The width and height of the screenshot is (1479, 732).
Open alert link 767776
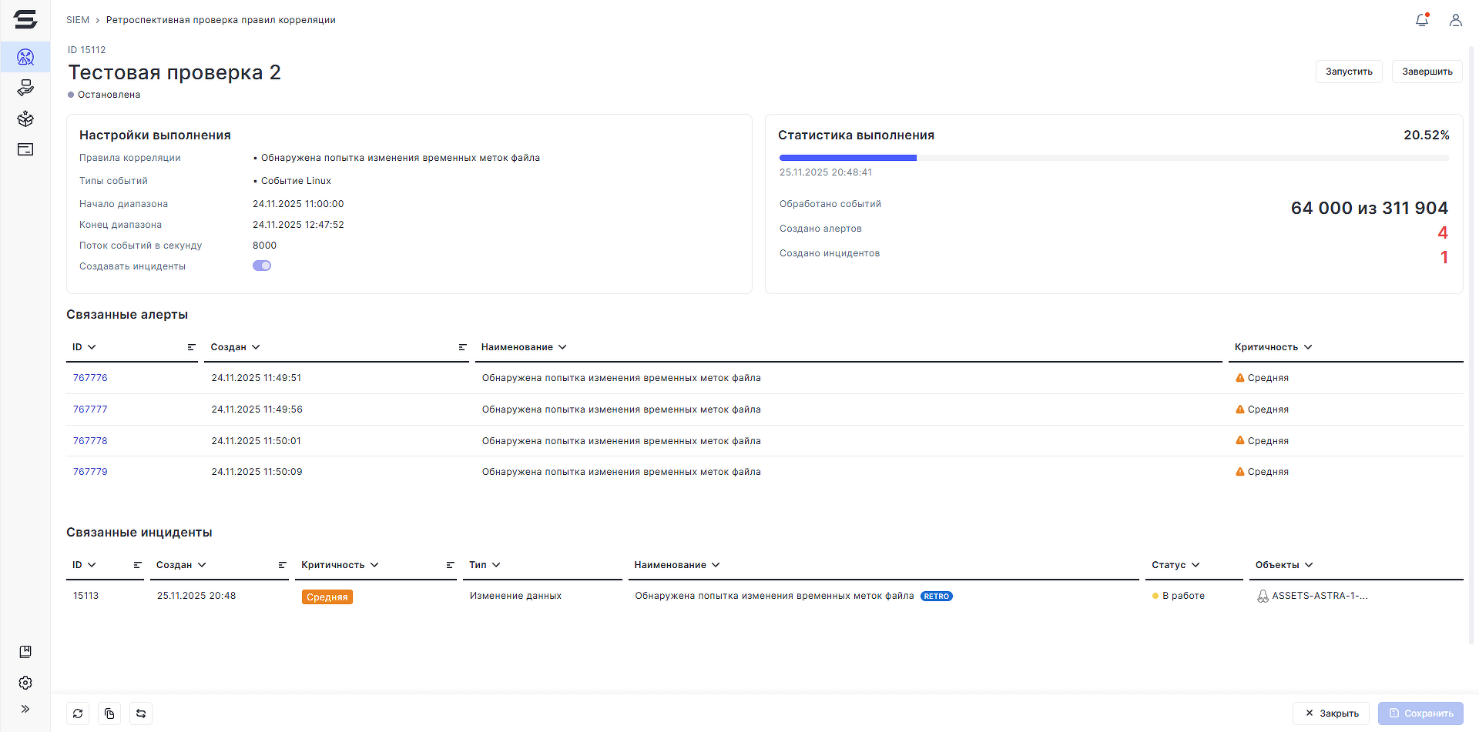coord(90,378)
